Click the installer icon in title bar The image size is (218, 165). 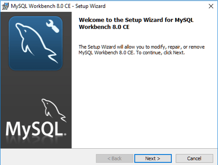coord(5,6)
